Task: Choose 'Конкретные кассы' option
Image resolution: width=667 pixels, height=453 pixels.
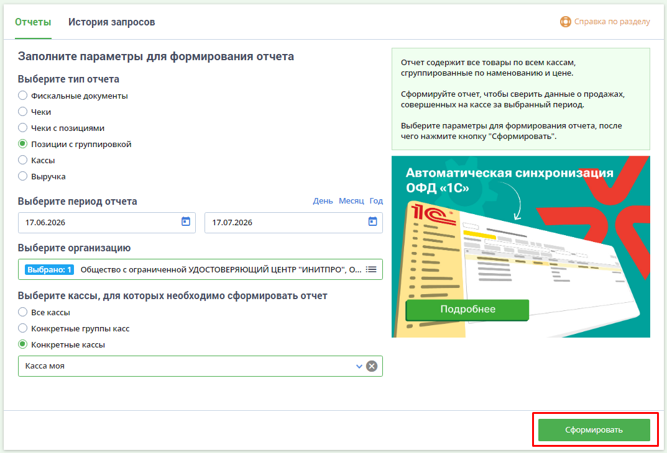Action: click(x=22, y=344)
